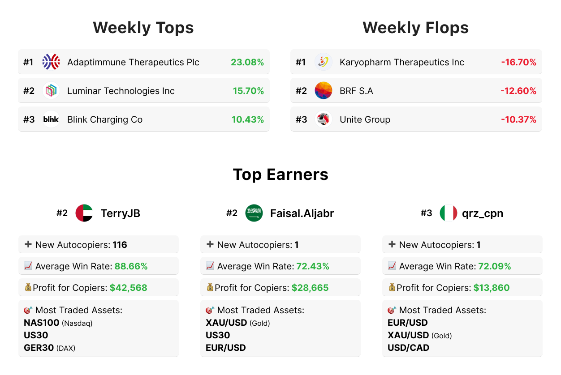Click TerryJB's Profit for Copiers $42,568
Viewport: 561px width, 375px height.
tap(128, 288)
